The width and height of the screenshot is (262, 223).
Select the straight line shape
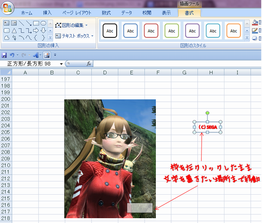click(21, 23)
